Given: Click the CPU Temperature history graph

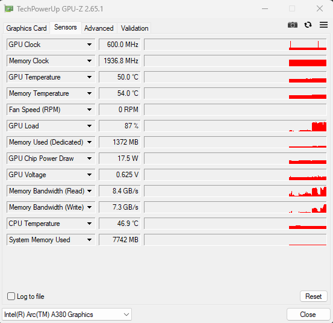Looking at the screenshot, I should click(x=235, y=224).
